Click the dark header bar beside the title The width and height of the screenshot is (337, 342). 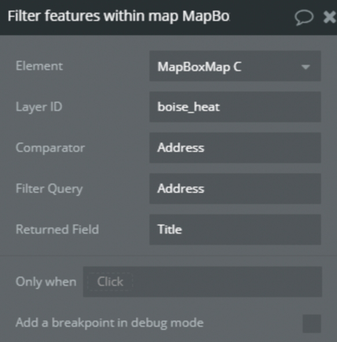pos(261,17)
